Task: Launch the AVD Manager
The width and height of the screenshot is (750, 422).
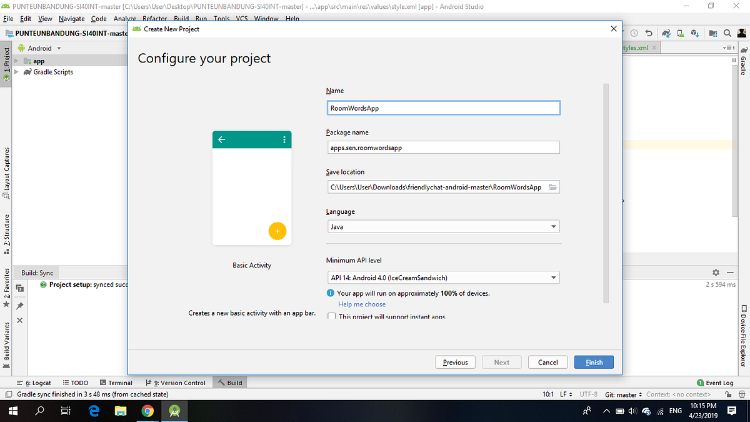Action: click(x=680, y=33)
